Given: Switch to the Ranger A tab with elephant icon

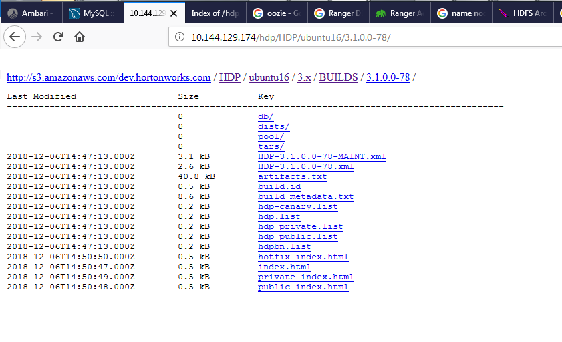Looking at the screenshot, I should pos(400,13).
